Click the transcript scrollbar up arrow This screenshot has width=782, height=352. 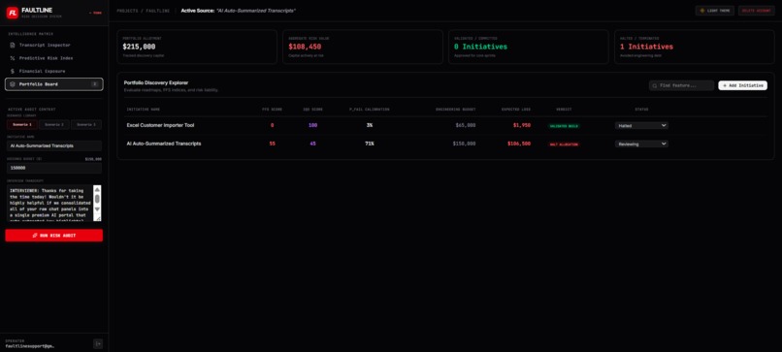pyautogui.click(x=97, y=189)
